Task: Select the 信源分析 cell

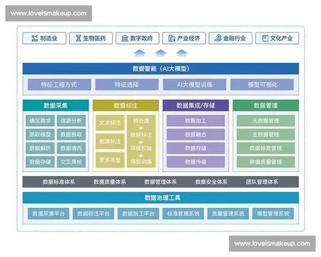Action: [x=71, y=120]
